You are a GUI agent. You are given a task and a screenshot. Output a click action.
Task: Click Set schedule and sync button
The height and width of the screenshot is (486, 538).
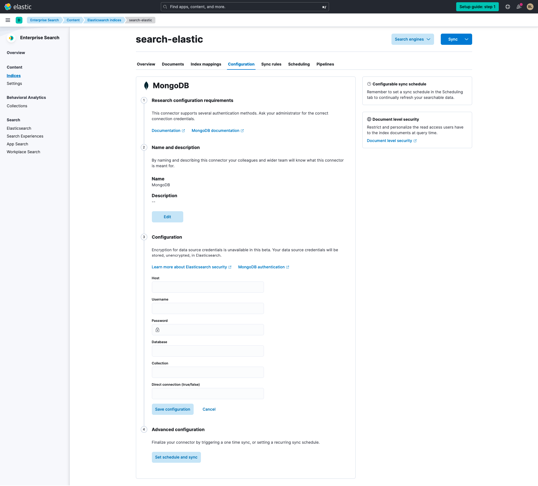click(176, 457)
